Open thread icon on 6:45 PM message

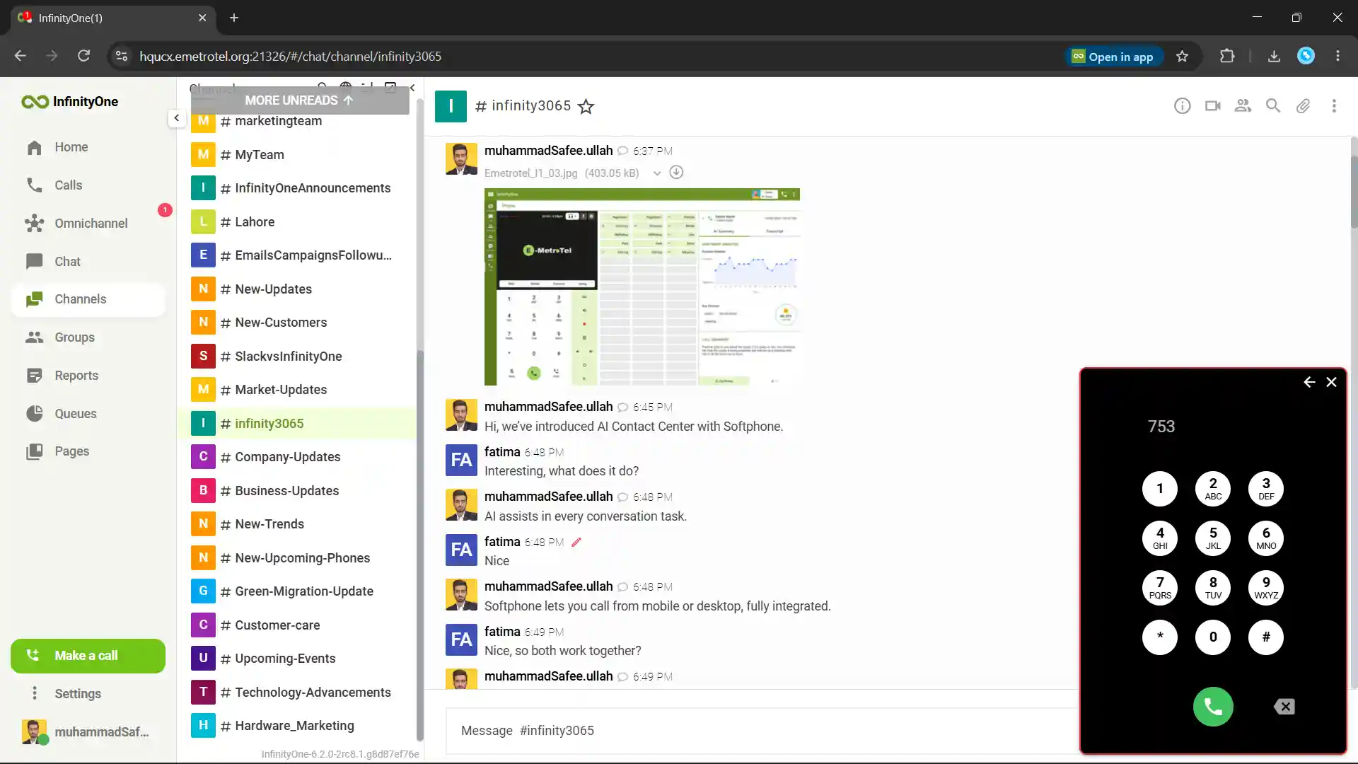click(x=622, y=407)
